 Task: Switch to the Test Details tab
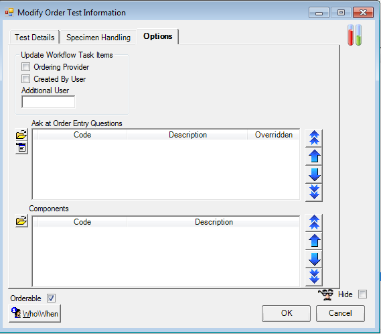(35, 38)
